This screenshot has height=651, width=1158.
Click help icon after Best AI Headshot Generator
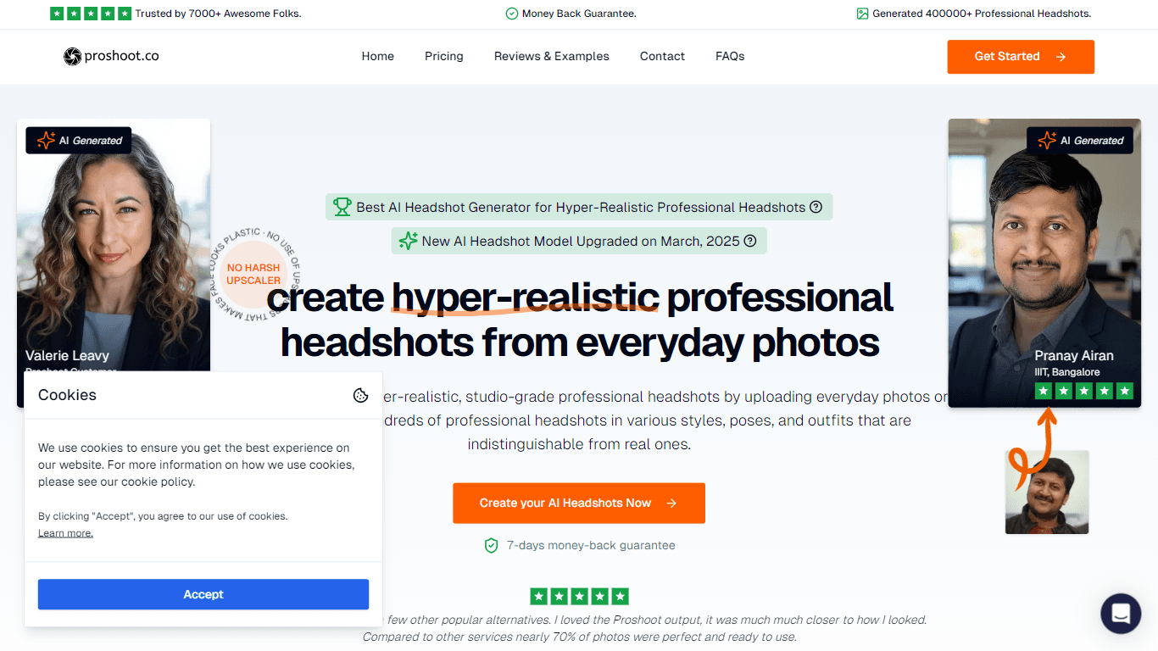point(816,207)
